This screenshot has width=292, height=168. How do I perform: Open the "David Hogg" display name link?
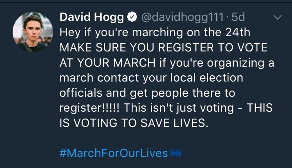click(x=91, y=18)
